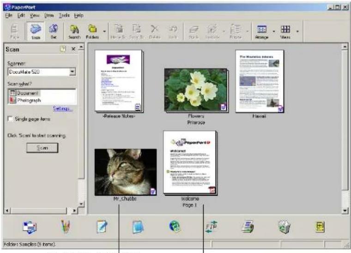Click the notepad with pen icon in Send To bar

102,227
